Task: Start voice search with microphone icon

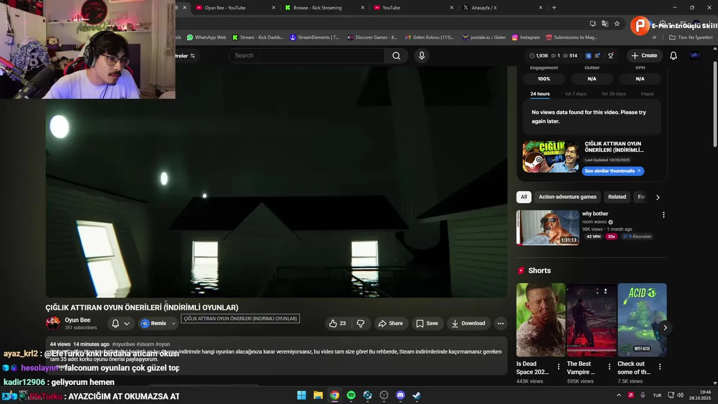Action: pos(422,56)
